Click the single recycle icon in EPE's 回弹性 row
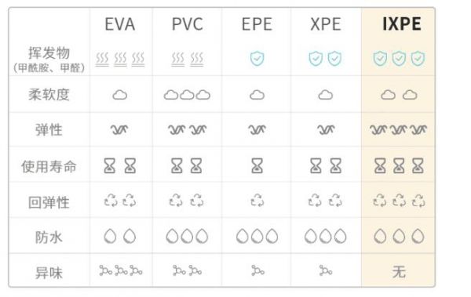The height and width of the screenshot is (297, 471). click(257, 201)
